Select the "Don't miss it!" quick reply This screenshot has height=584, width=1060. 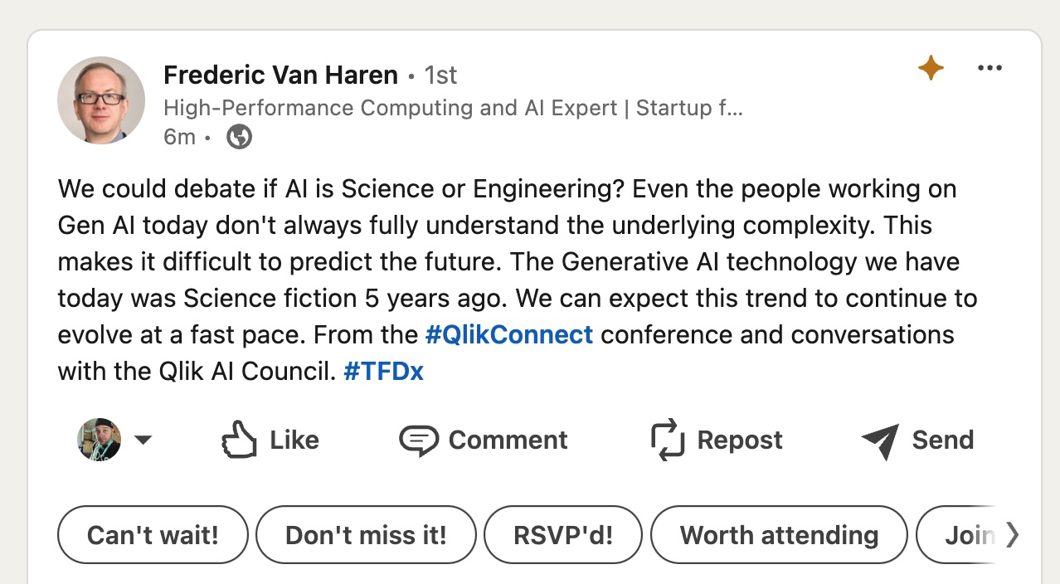(366, 535)
